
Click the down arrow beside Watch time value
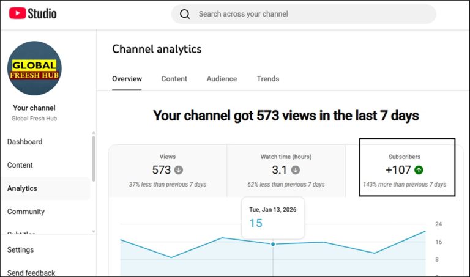tap(296, 170)
